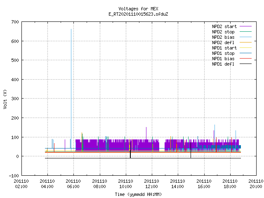Click the 04:00 time axis label
This screenshot has width=264, height=198.
(47, 186)
